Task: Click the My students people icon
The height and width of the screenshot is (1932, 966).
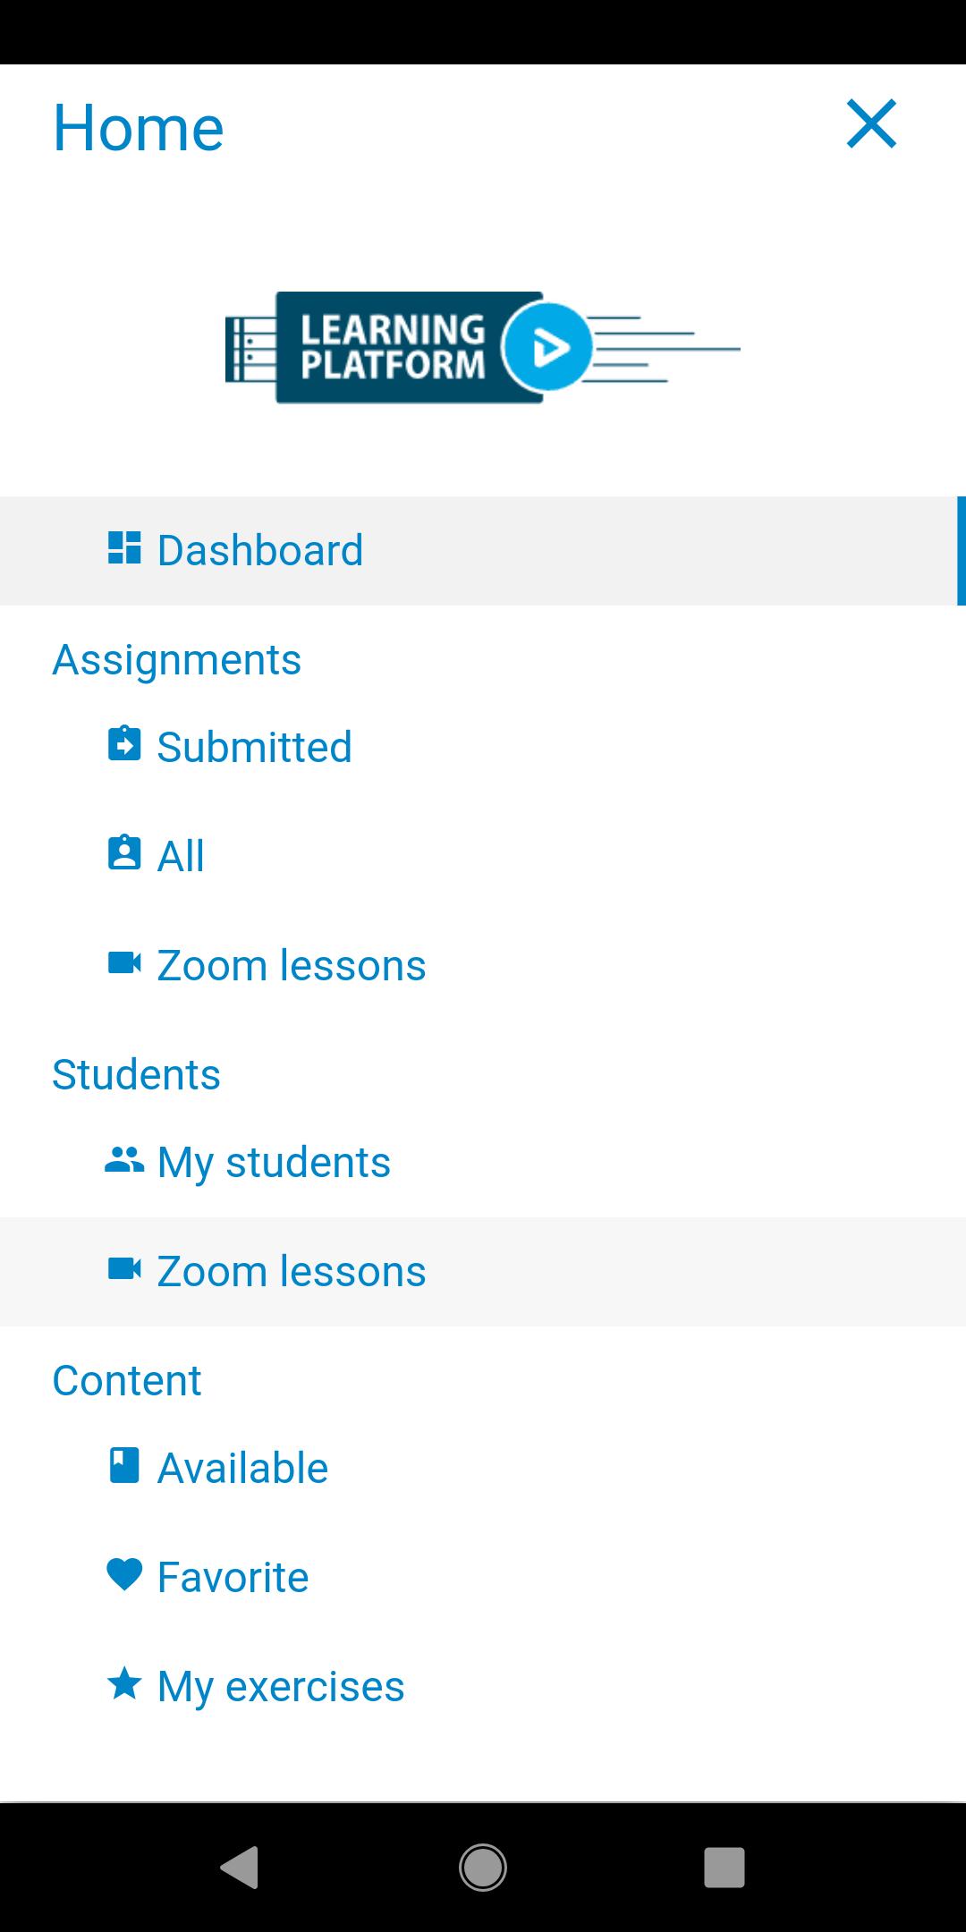Action: [124, 1160]
